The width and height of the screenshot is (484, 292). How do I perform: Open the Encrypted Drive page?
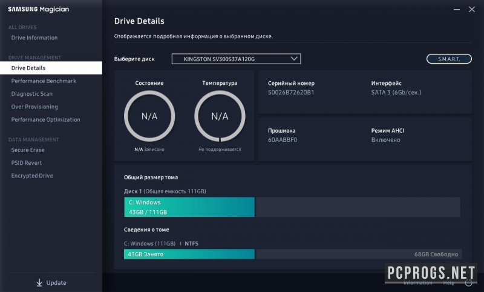(32, 176)
